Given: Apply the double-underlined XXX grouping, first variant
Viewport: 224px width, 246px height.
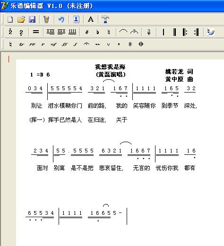Looking at the screenshot, I should [x=51, y=32].
